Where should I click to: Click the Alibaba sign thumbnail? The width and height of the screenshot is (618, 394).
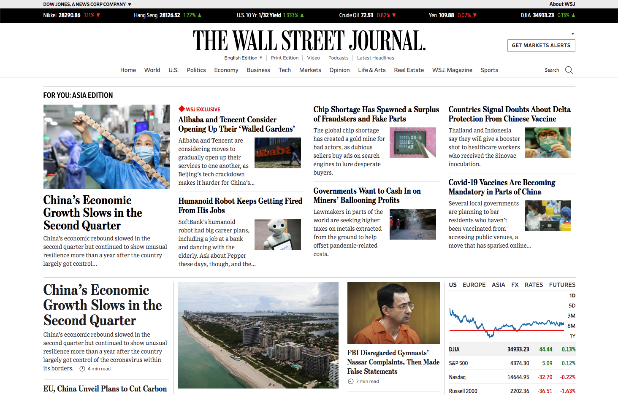click(278, 153)
